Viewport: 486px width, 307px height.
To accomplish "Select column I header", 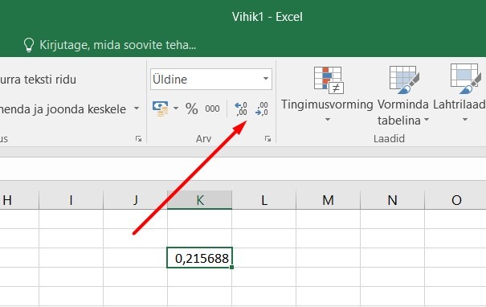I will [71, 200].
